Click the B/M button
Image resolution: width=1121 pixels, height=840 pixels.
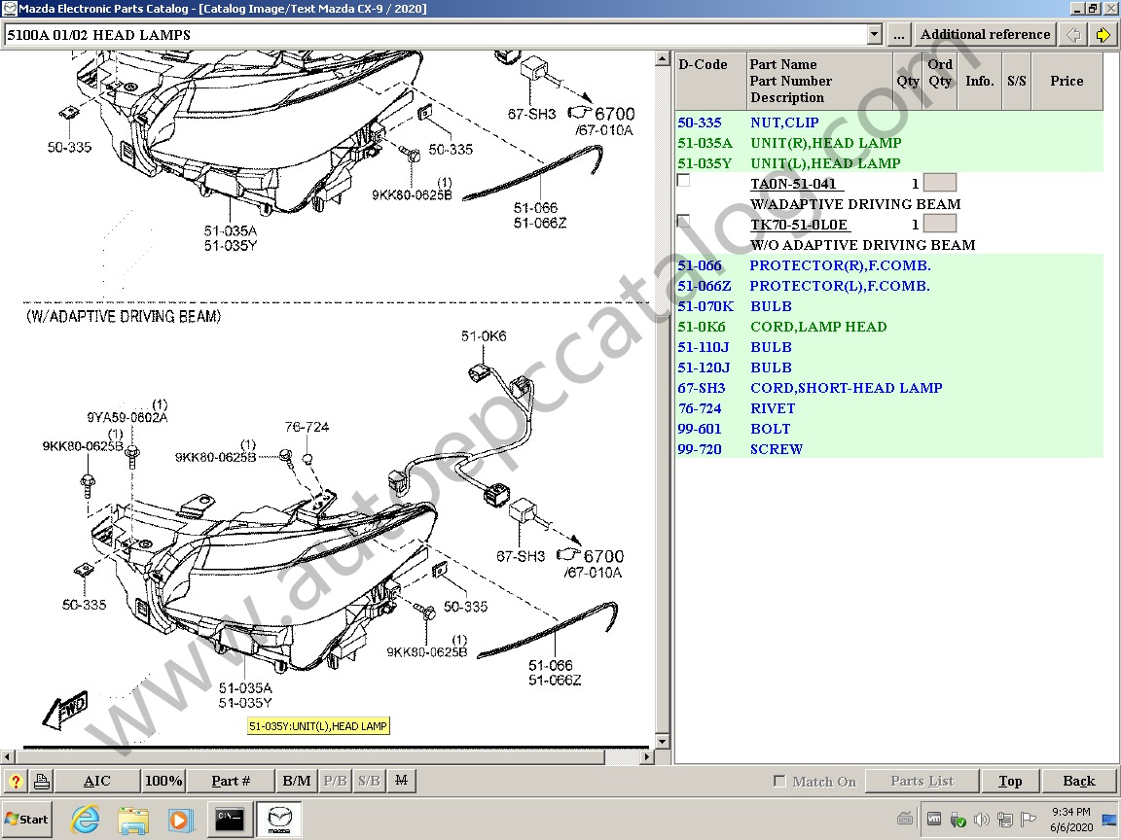tap(297, 781)
